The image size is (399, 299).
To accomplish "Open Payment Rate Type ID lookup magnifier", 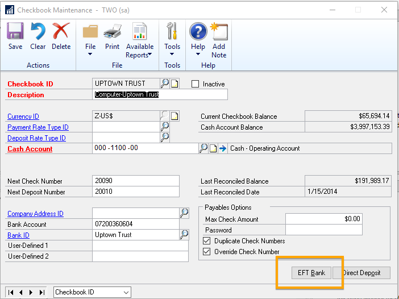I will (x=165, y=126).
